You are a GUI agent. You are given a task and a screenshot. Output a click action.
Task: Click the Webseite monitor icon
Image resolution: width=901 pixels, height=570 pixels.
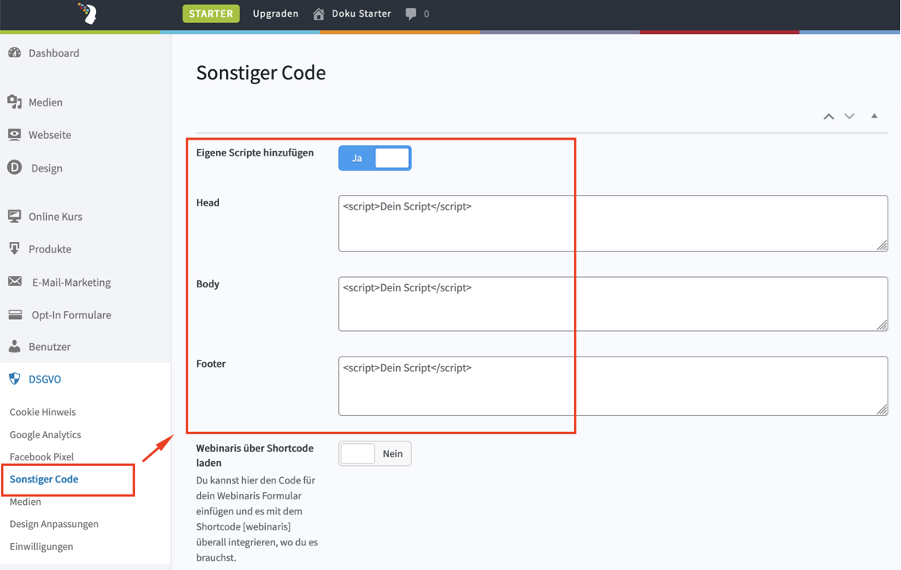14,134
